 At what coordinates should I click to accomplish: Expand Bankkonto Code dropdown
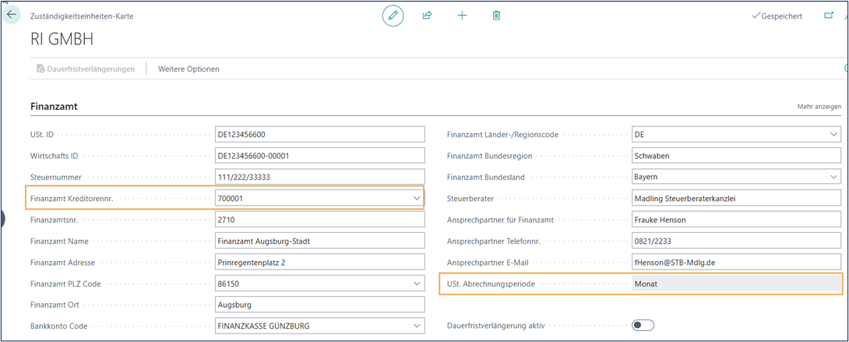416,326
